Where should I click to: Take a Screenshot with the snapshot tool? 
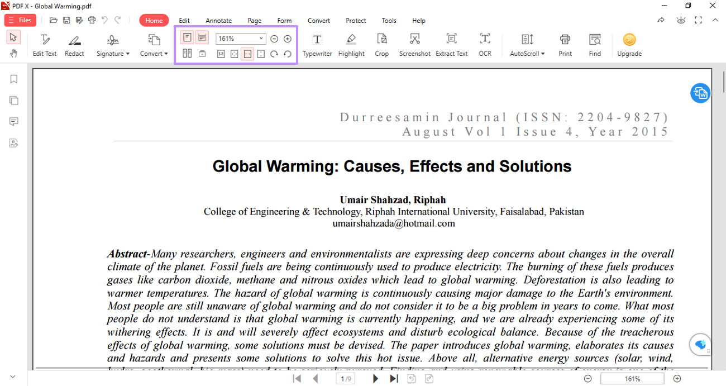tap(414, 45)
